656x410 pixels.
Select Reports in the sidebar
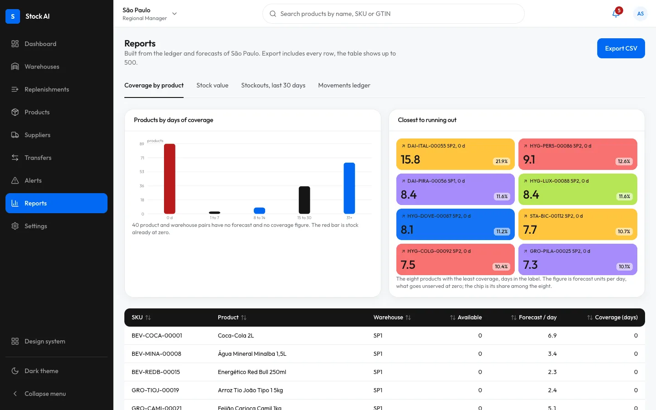[x=56, y=203]
